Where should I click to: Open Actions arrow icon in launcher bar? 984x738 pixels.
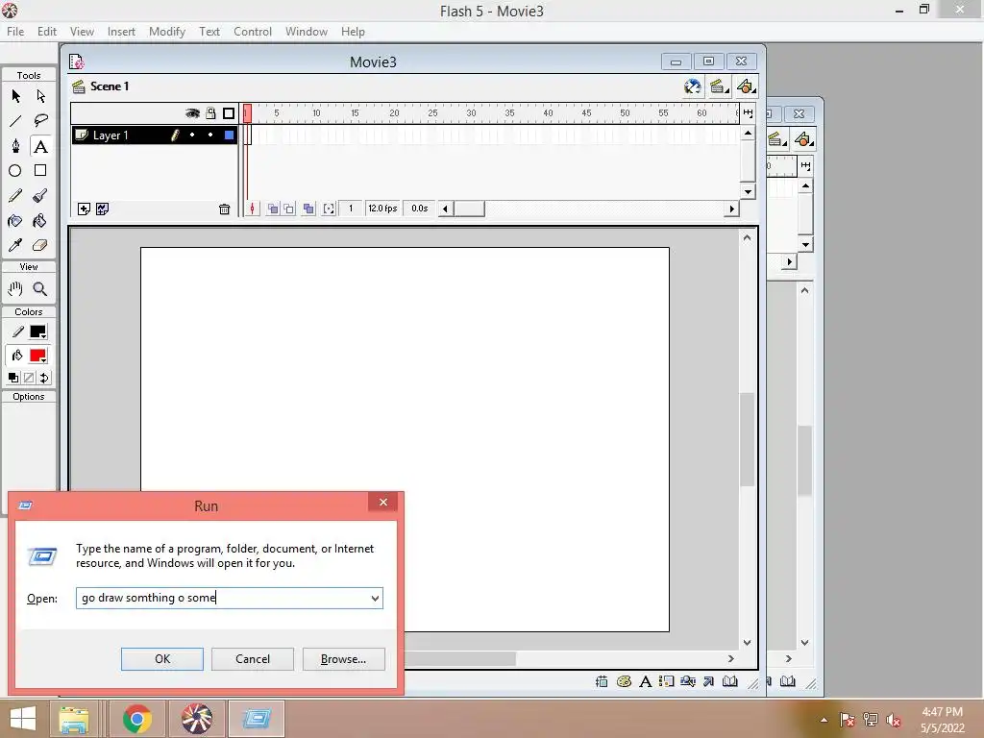coord(708,681)
